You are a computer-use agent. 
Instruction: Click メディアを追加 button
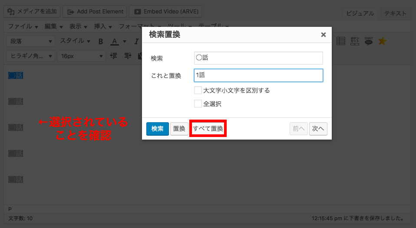[32, 11]
